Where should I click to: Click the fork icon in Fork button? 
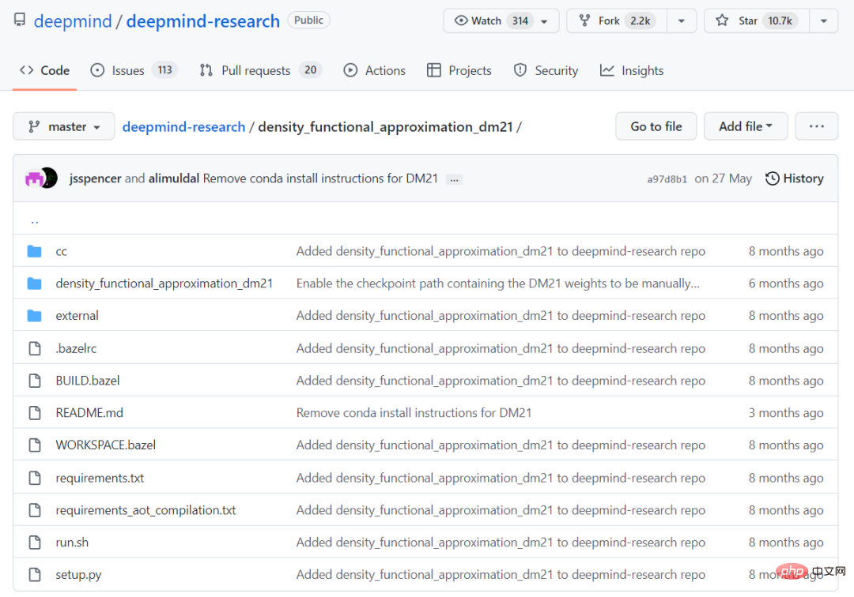pyautogui.click(x=584, y=21)
